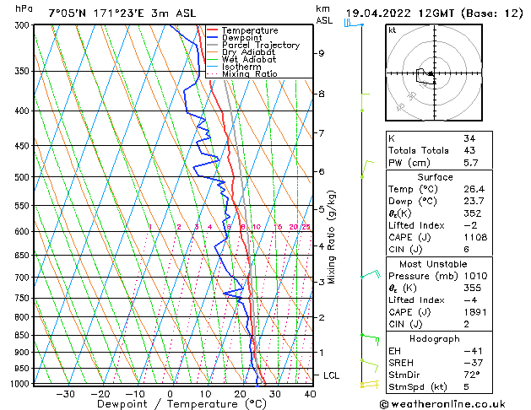Click the 300 hPa pressure label
This screenshot has height=410, width=531.
(24, 25)
